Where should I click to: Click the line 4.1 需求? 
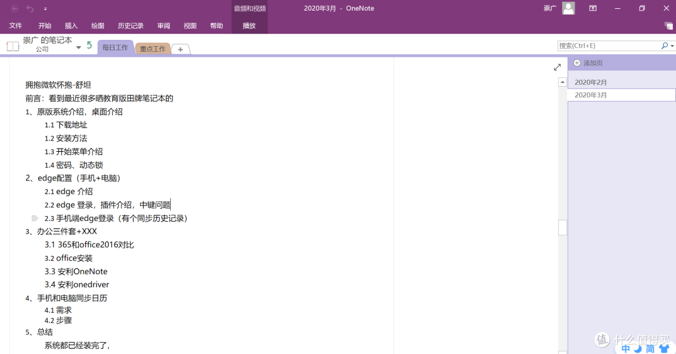[x=58, y=310]
